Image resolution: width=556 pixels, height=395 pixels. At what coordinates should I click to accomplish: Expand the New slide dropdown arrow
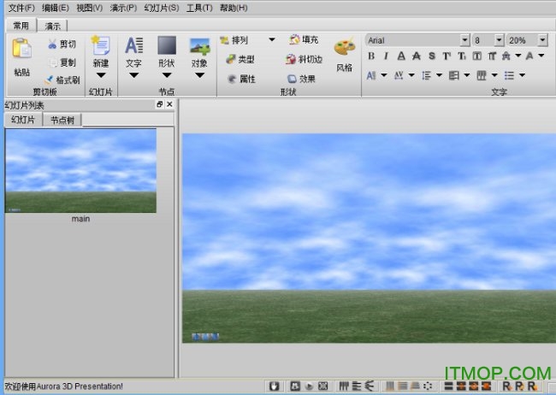pyautogui.click(x=101, y=75)
